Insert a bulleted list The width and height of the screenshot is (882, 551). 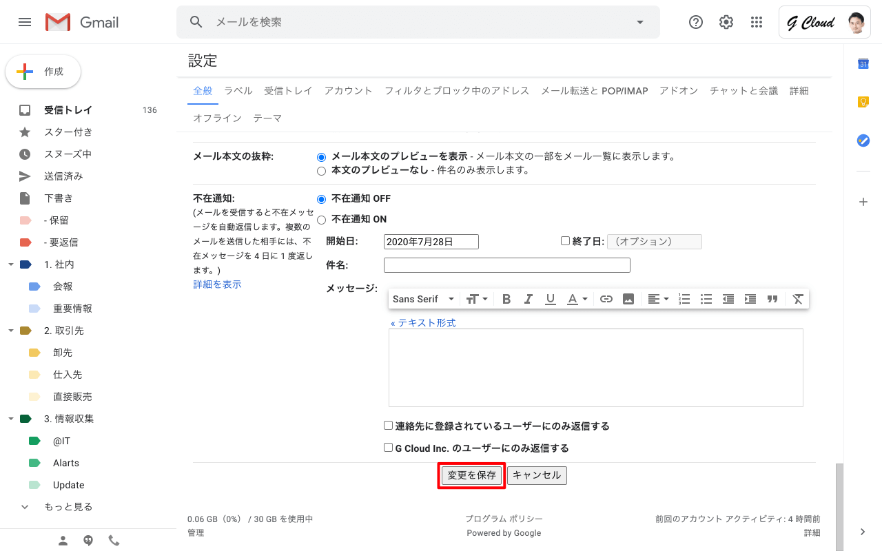click(x=706, y=299)
